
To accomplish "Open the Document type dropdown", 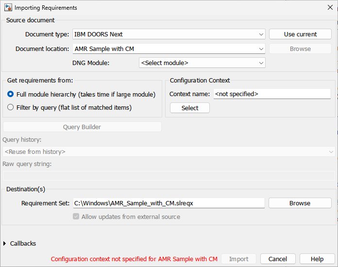I will (x=169, y=34).
